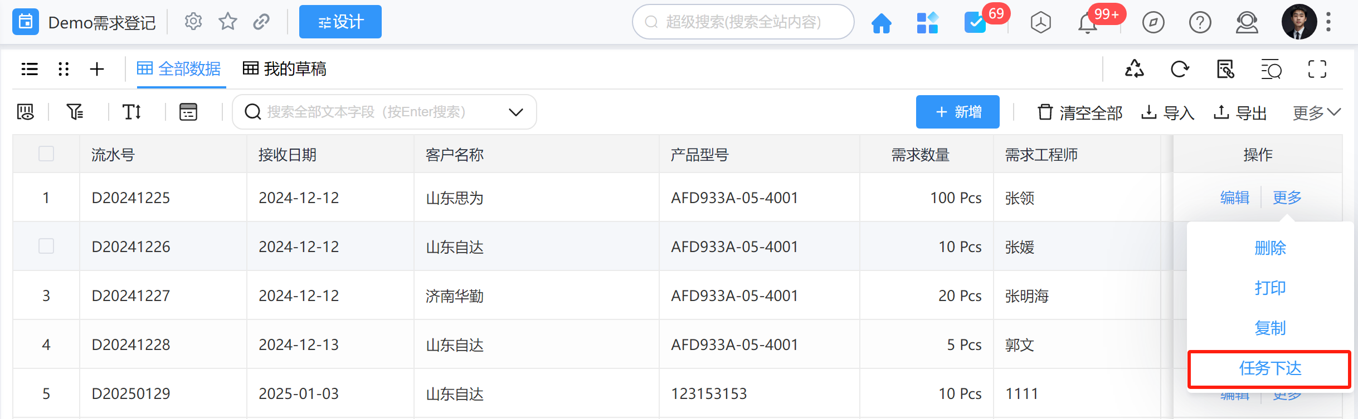Click 编辑 link for row D20241225

(x=1234, y=198)
